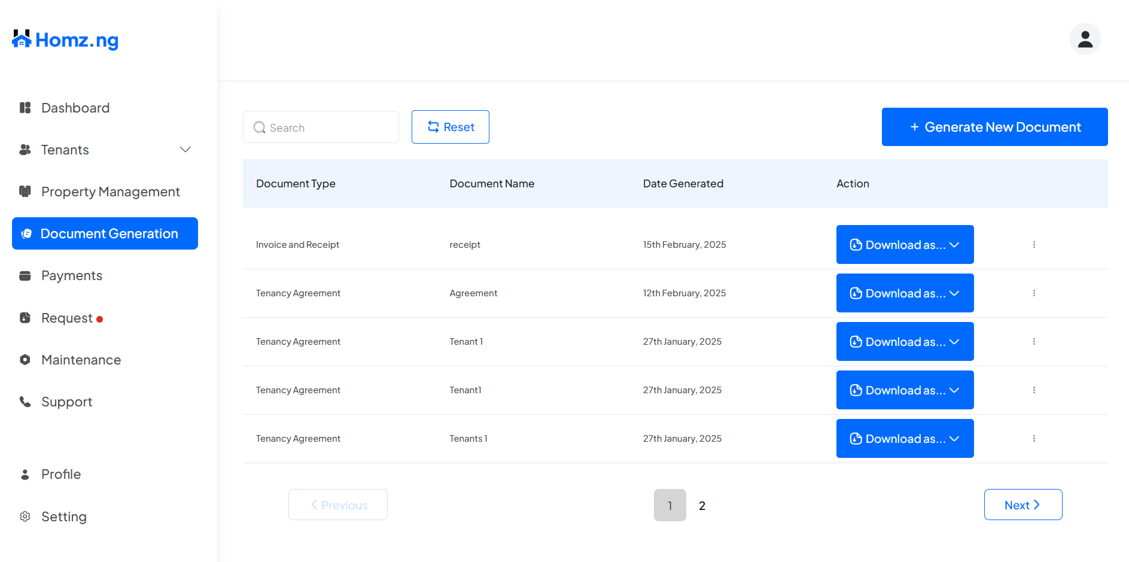1129x562 pixels.
Task: Go to Next page
Action: pos(1023,505)
